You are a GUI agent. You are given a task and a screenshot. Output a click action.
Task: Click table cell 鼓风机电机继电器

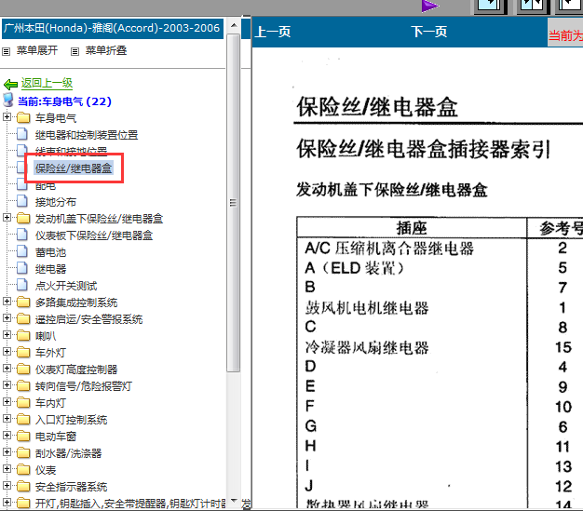pyautogui.click(x=367, y=308)
